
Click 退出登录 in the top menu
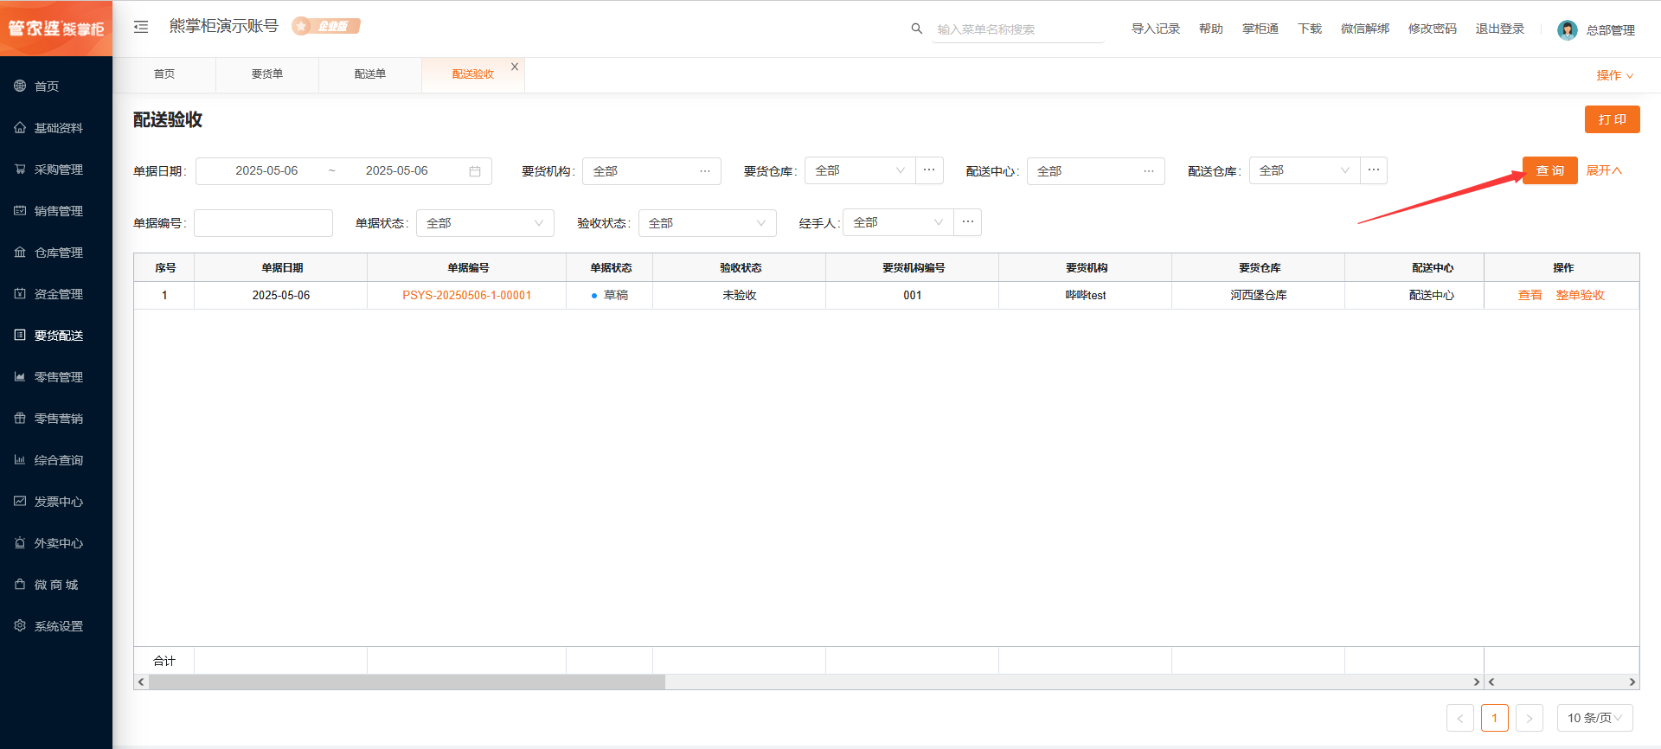pyautogui.click(x=1500, y=29)
